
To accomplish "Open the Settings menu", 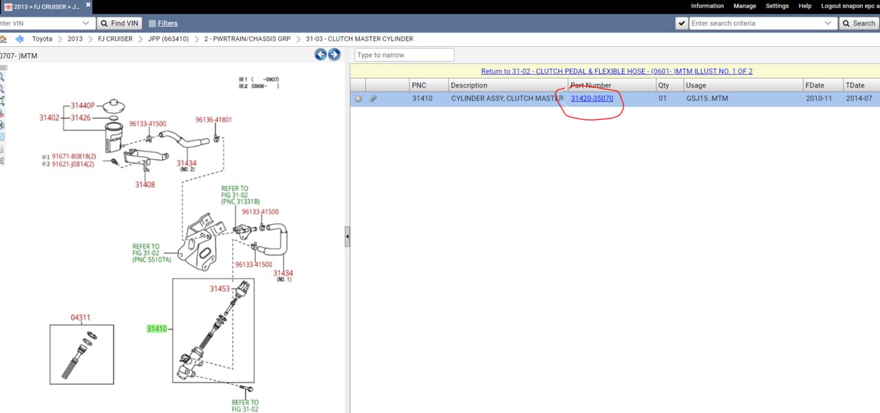I will 777,6.
